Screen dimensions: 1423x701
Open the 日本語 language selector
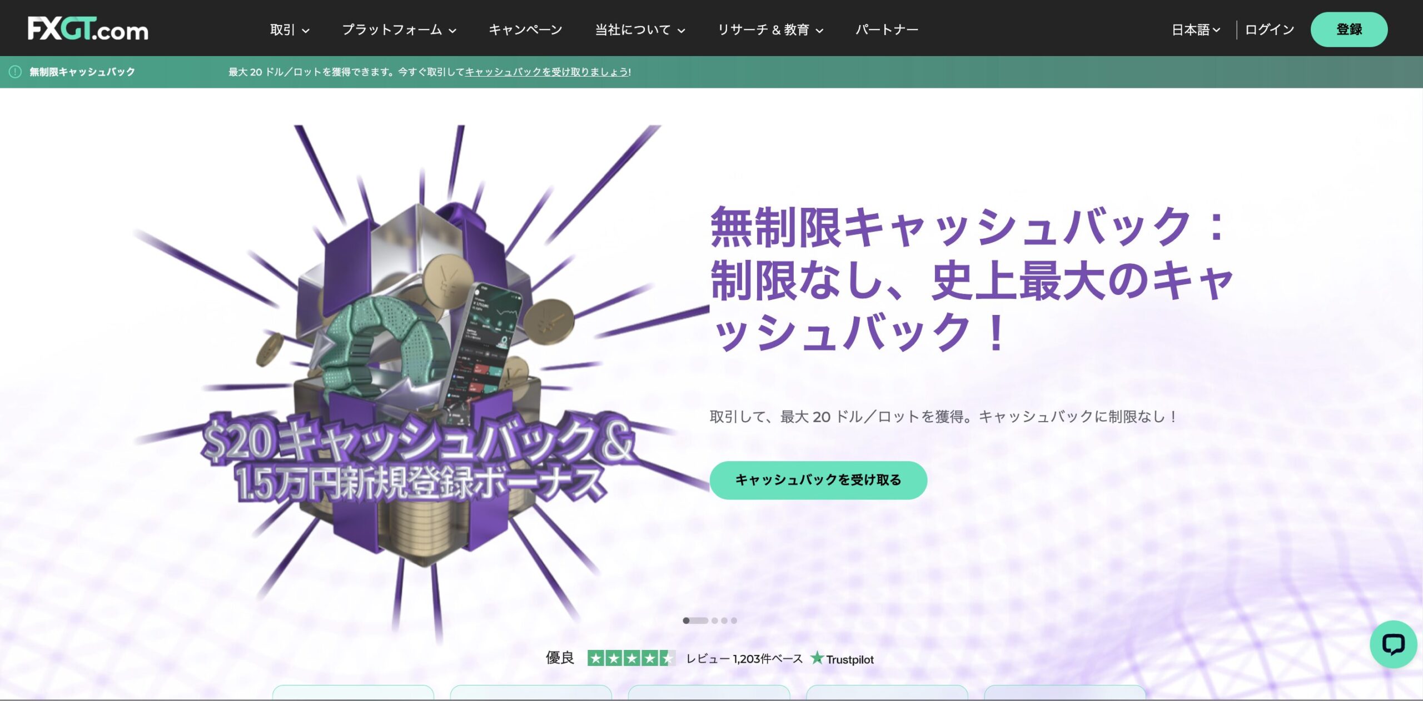point(1196,29)
